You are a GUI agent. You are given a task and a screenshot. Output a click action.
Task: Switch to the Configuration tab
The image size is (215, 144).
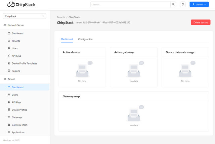85,39
